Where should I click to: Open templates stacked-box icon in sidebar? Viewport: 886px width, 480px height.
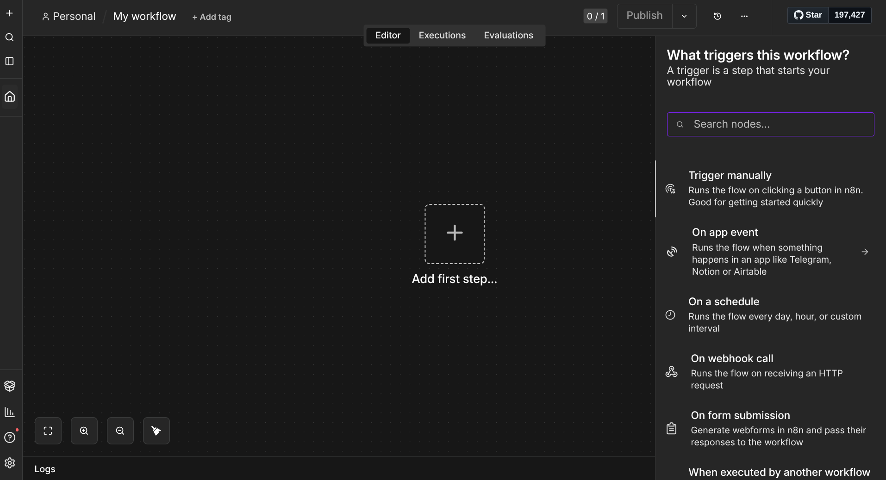(10, 386)
